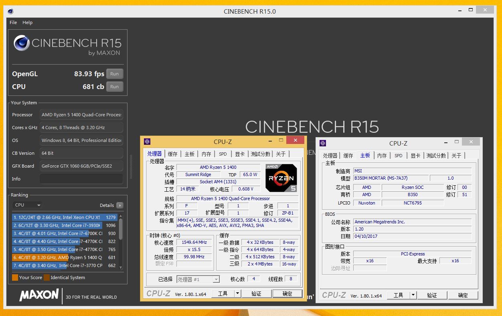Switch to the SPD tab in CPU-Z
Image resolution: width=502 pixels, height=316 pixels.
tap(223, 154)
